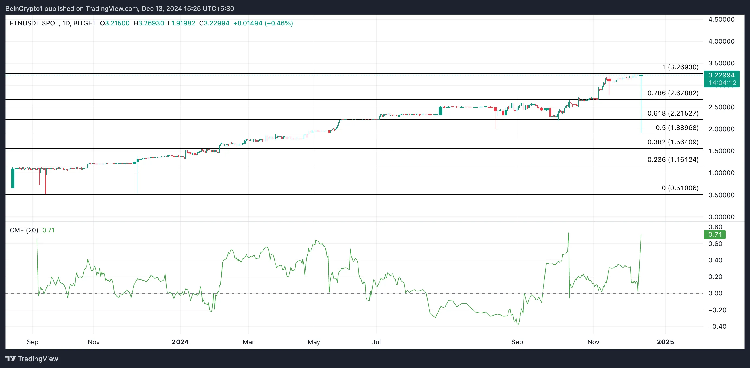Click the CMF (20) indicator label
The image size is (750, 368).
click(24, 230)
